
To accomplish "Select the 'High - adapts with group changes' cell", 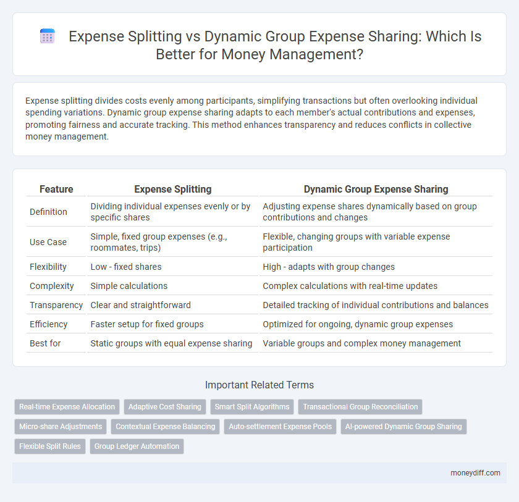I will [x=376, y=267].
